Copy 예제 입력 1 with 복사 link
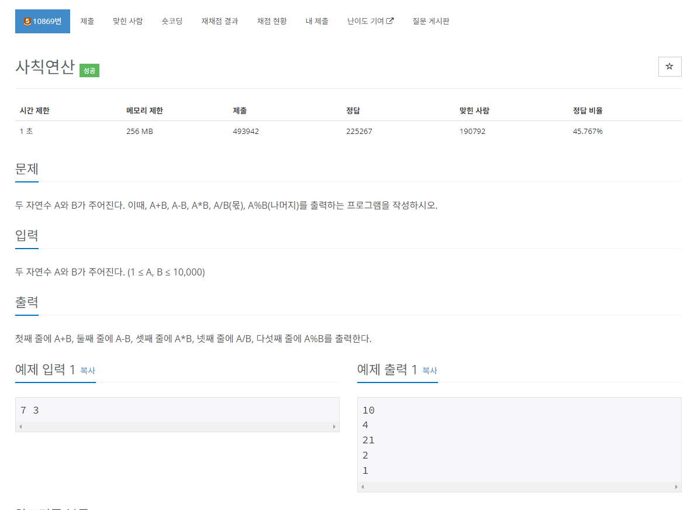The image size is (694, 510). (x=88, y=371)
